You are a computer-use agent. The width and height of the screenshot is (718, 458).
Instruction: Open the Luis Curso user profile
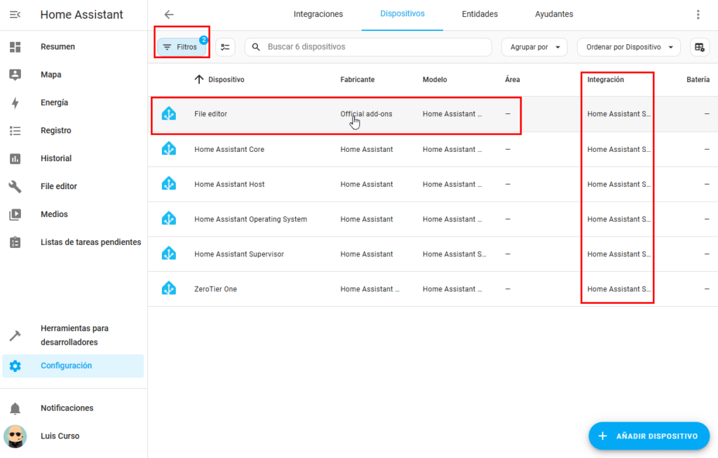[60, 436]
